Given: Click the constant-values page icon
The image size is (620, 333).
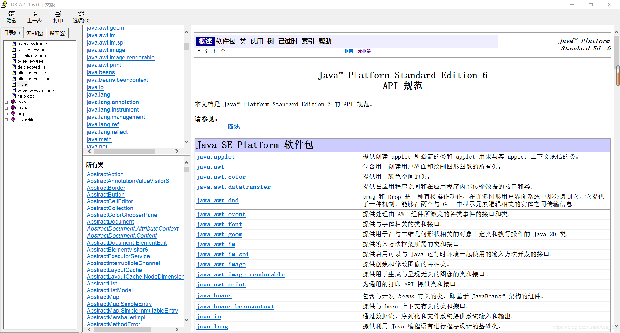Looking at the screenshot, I should (x=14, y=49).
